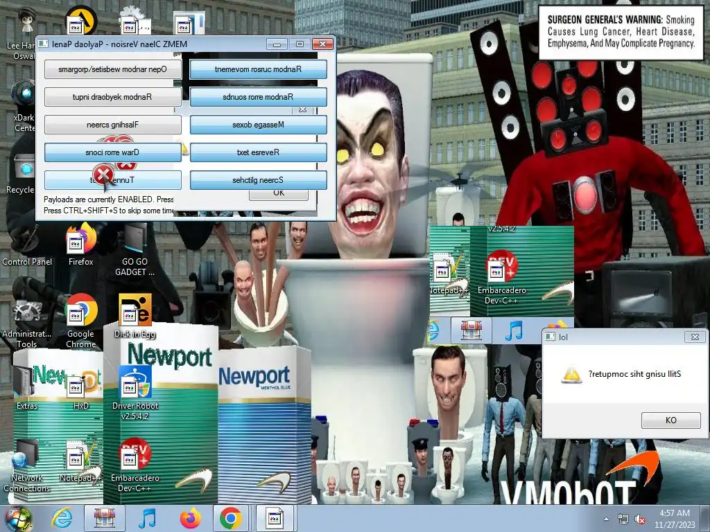Open the xDark Center desktop icon
Viewport: 710px width, 532px height.
point(24,106)
